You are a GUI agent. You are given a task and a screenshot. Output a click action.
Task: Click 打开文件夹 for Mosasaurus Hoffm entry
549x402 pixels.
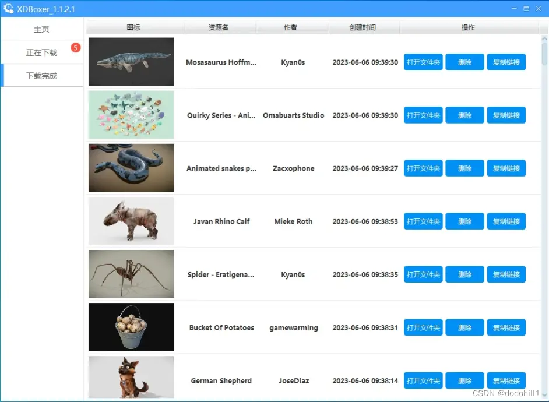[423, 62]
